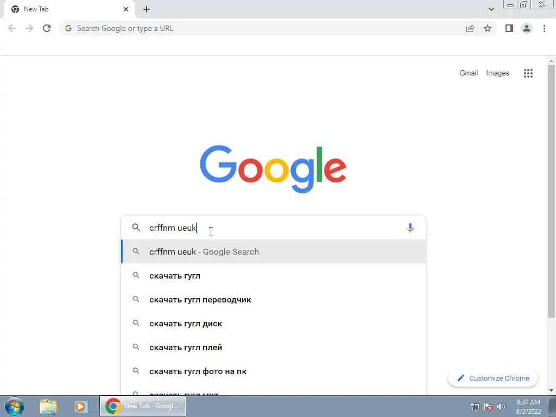Open the Action Center flag icon
The width and height of the screenshot is (556, 417).
(x=488, y=407)
